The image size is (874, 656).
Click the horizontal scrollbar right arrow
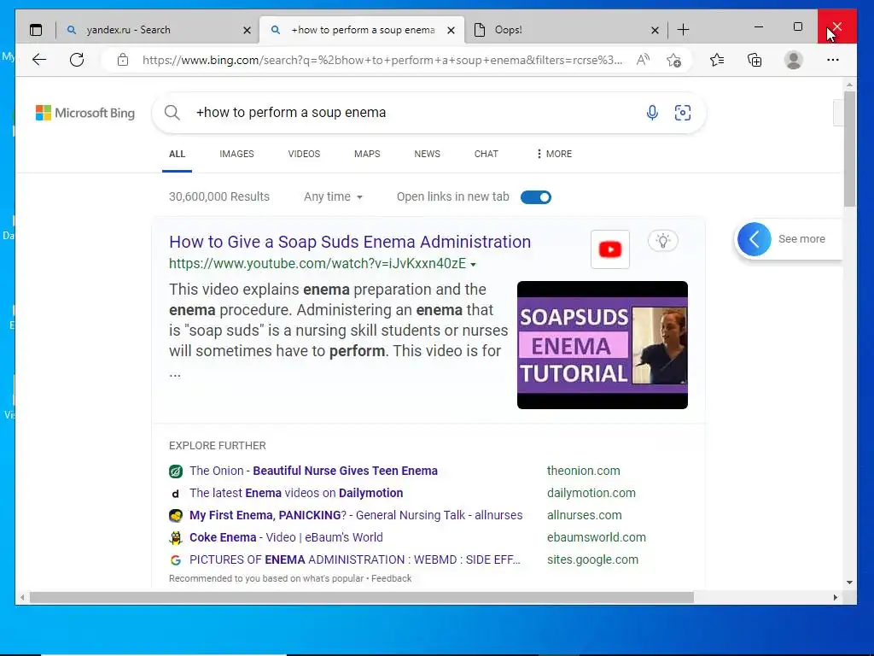(x=835, y=597)
